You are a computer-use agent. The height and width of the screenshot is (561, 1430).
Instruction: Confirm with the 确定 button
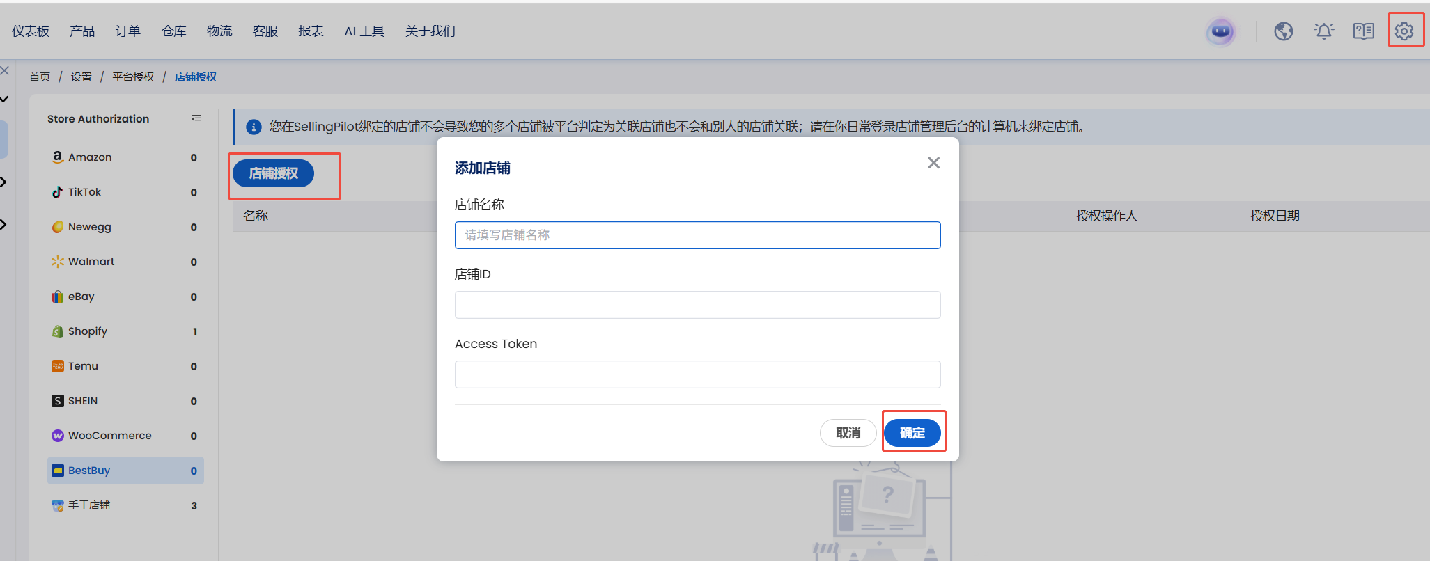coord(912,433)
